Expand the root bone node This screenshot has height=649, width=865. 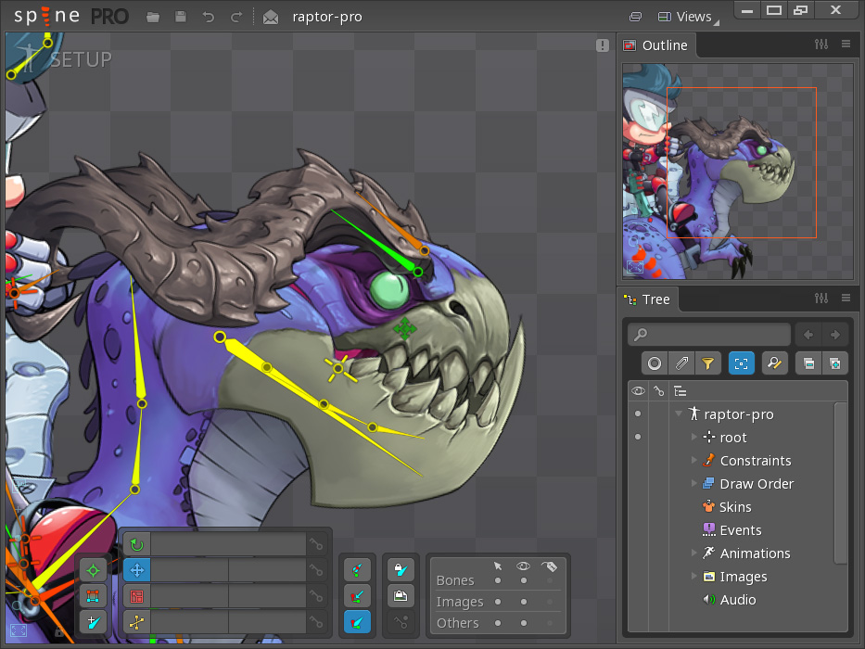point(695,438)
